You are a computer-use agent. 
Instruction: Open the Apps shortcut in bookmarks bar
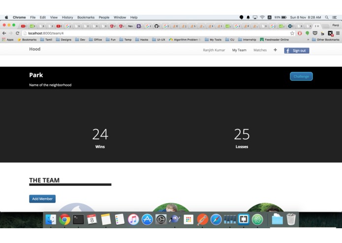point(8,40)
